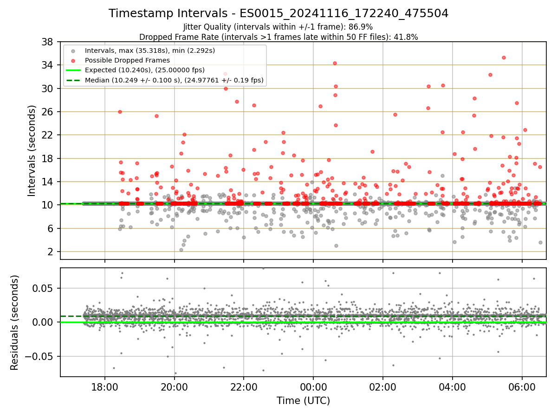Click the lowest gray interval point near 2 seconds

[x=181, y=250]
